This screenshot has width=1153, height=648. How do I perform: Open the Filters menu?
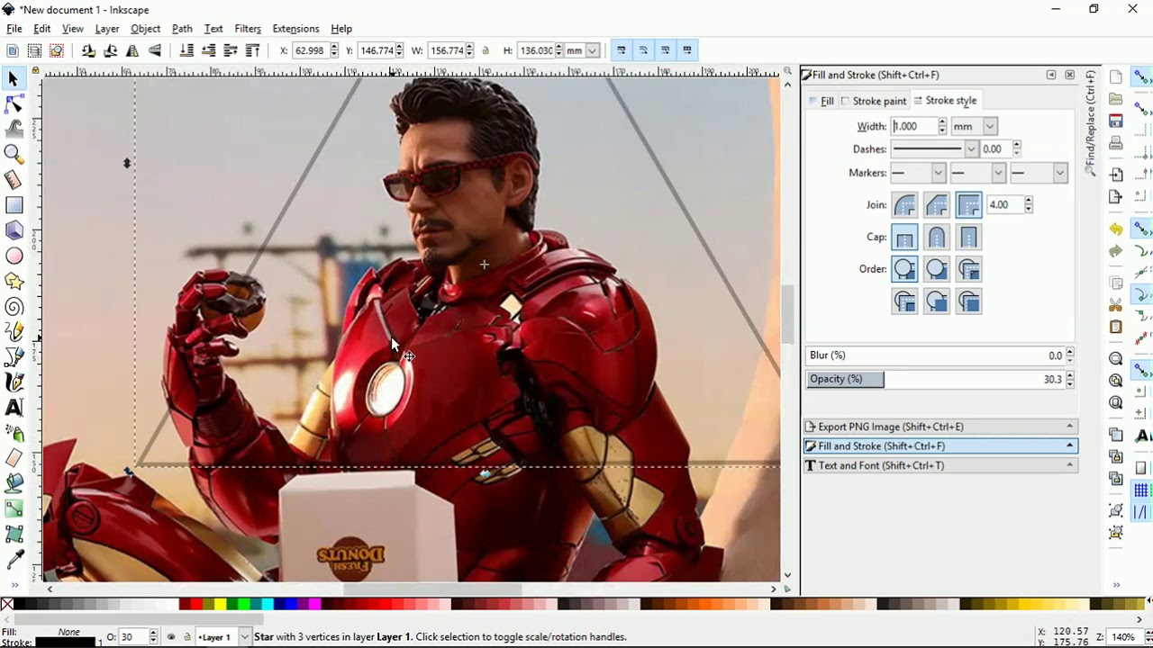(247, 29)
